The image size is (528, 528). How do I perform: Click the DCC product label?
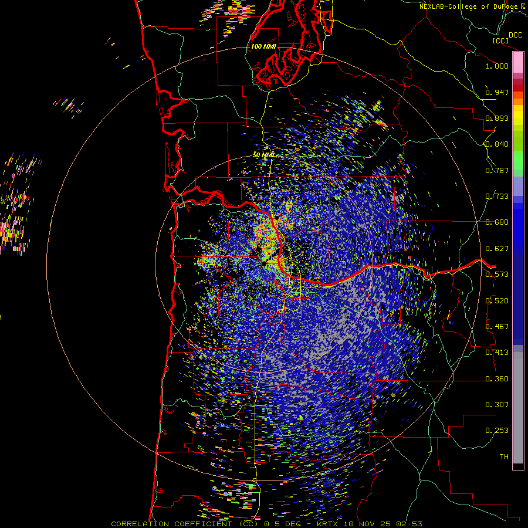pos(515,35)
